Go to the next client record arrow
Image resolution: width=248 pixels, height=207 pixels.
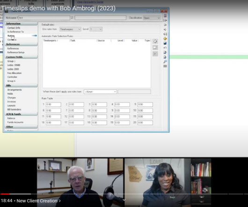coord(165,30)
